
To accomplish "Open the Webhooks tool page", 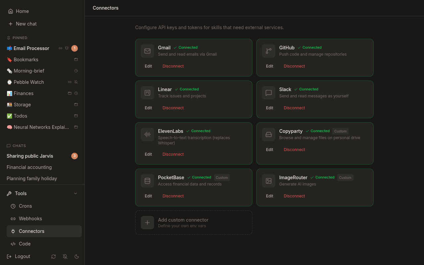I will pos(44,219).
